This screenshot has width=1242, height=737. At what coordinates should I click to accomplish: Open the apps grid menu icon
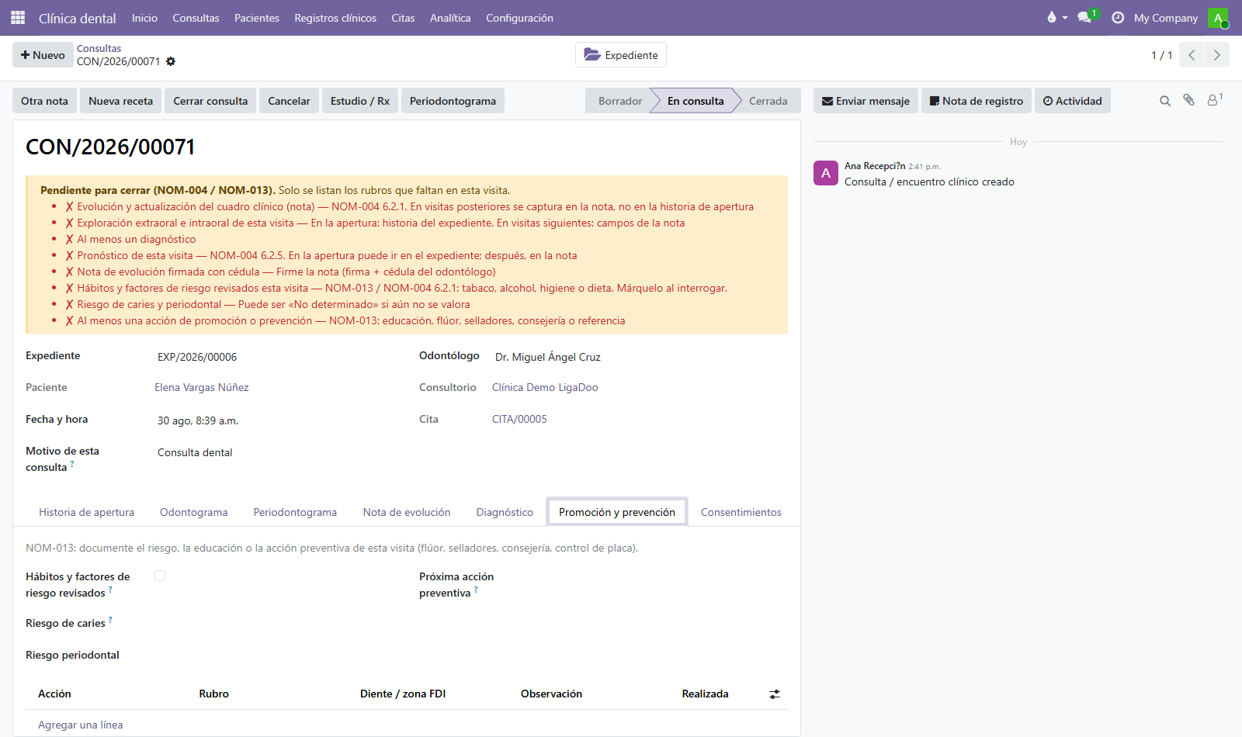coord(18,18)
